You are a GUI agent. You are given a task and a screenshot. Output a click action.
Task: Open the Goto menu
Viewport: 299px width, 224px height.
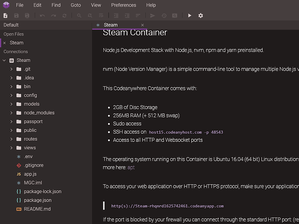coord(76,5)
